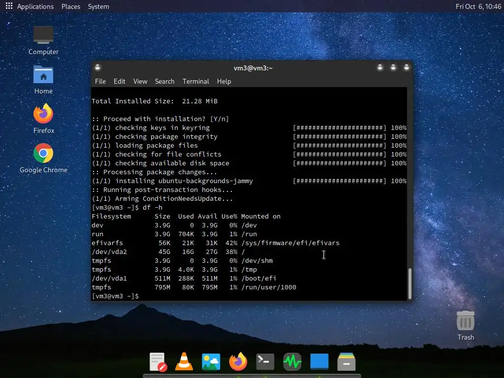The width and height of the screenshot is (504, 378).
Task: Click 'checking for file conflicts' text
Action: pos(168,154)
